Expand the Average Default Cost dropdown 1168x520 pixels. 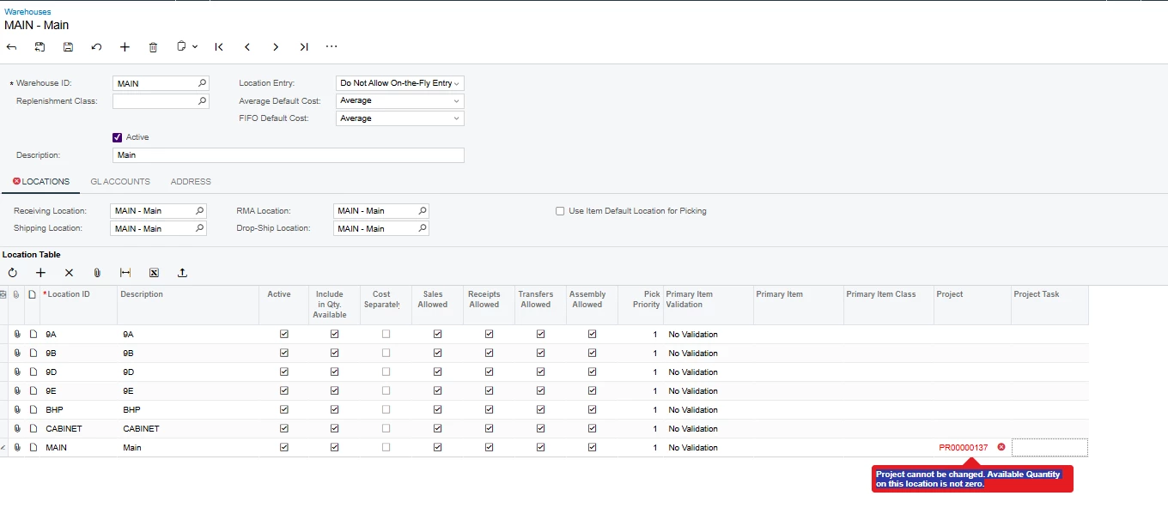pyautogui.click(x=400, y=100)
